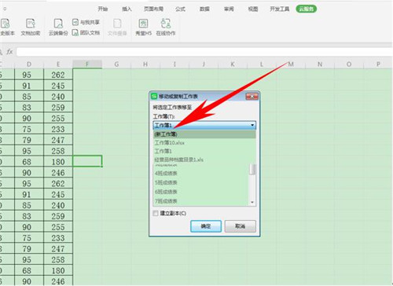Confirm the dialog with 确定
Image resolution: width=393 pixels, height=286 pixels.
206,226
